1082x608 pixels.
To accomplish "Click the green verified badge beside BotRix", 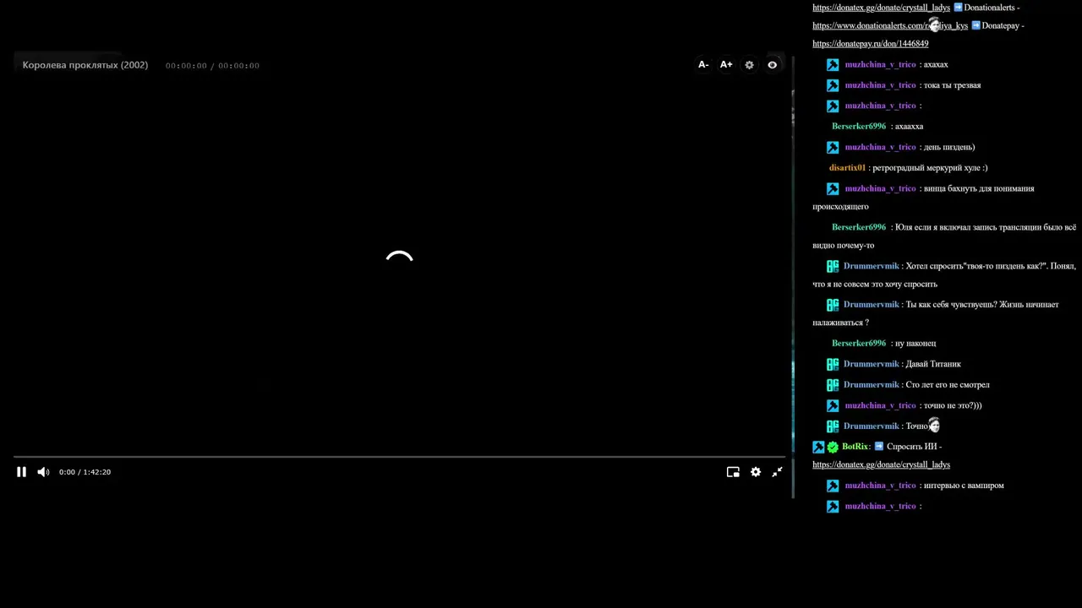I will pyautogui.click(x=833, y=447).
